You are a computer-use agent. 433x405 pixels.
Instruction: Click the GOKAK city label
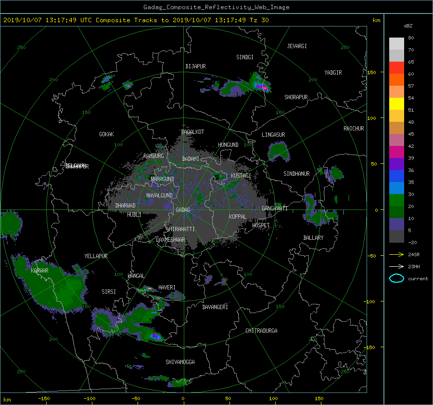(106, 134)
